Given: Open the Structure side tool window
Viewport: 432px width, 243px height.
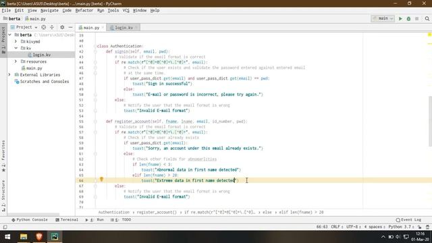Looking at the screenshot, I should [3, 196].
